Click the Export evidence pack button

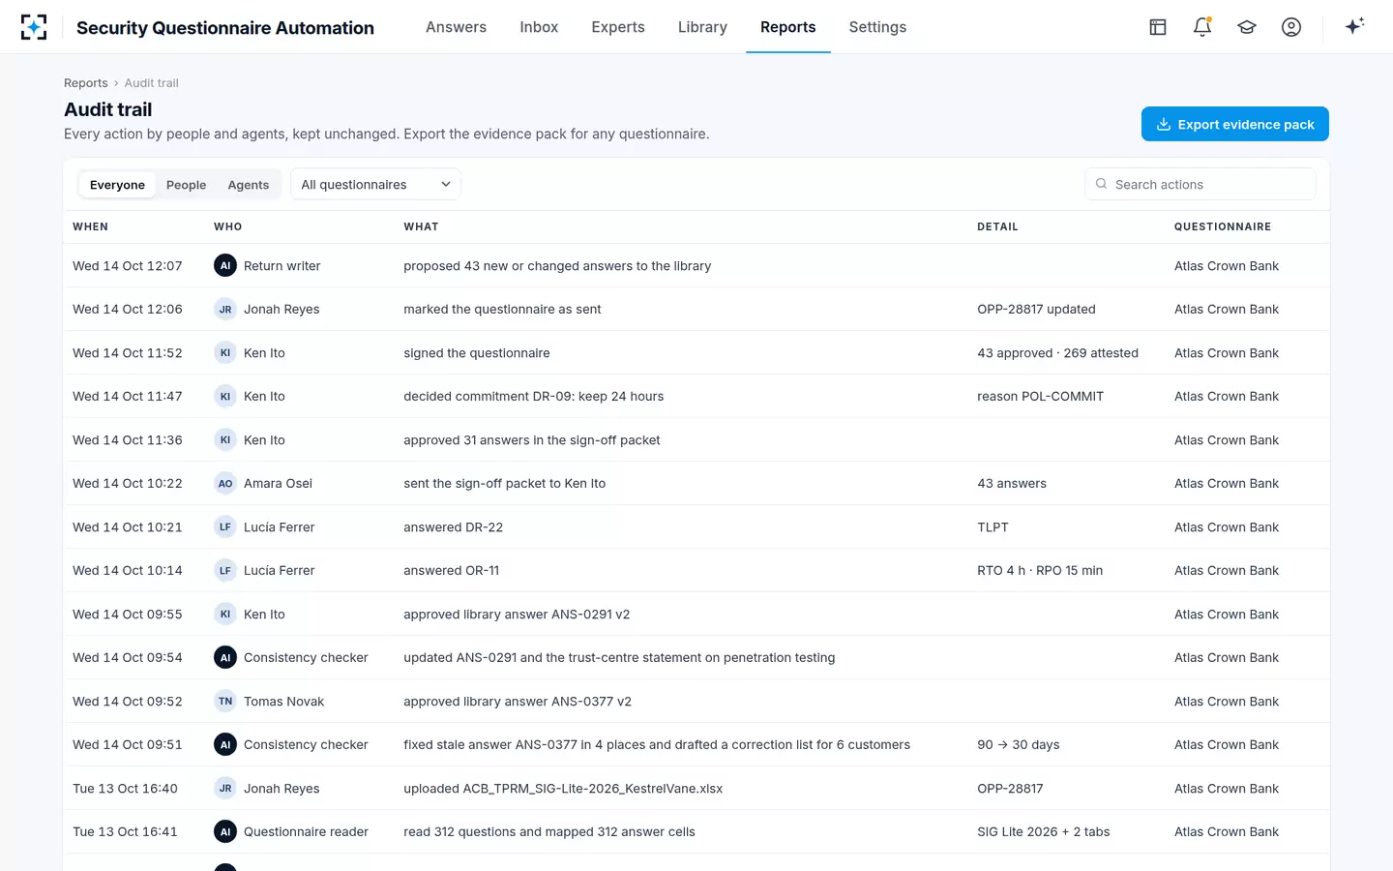(x=1234, y=124)
